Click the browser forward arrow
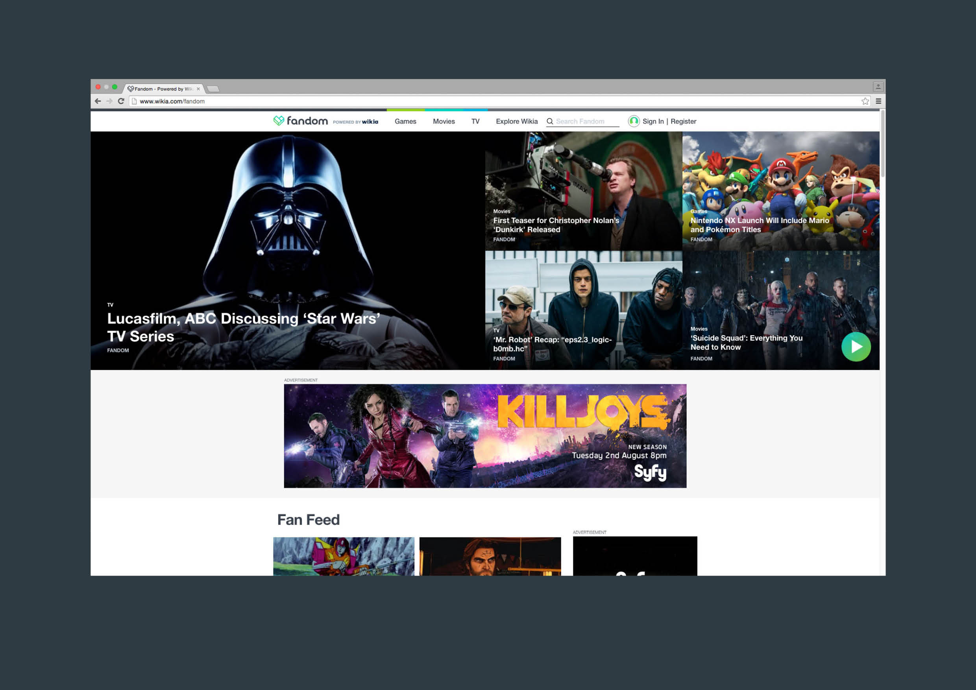976x690 pixels. tap(109, 101)
